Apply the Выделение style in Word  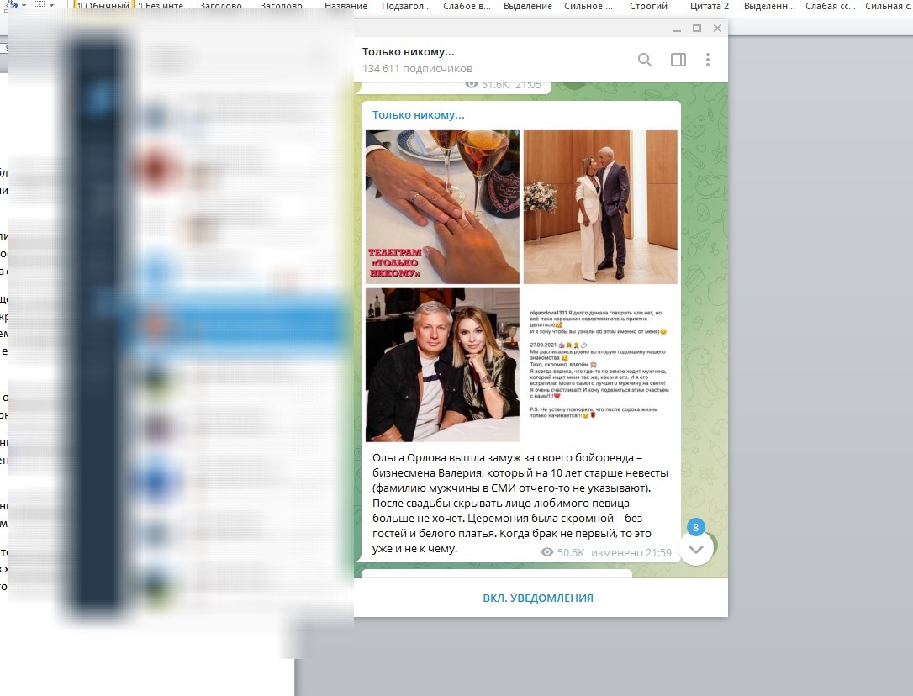(527, 6)
